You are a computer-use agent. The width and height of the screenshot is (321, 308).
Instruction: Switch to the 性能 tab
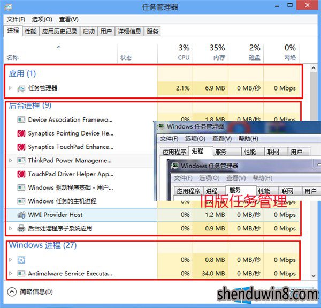30,32
